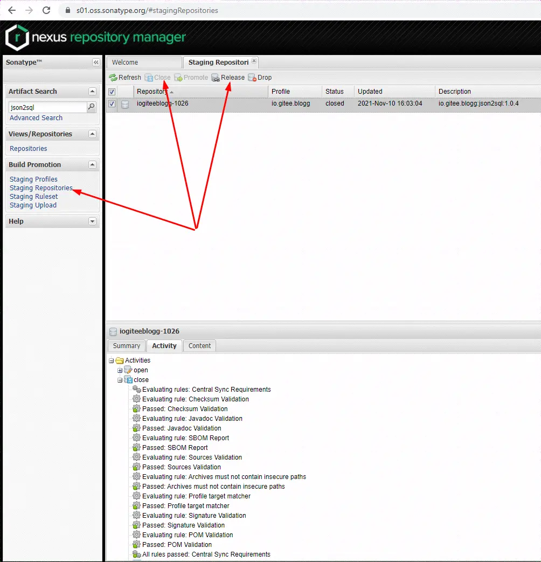Close the Staging Repositories tab with x
The height and width of the screenshot is (562, 541).
click(x=254, y=61)
